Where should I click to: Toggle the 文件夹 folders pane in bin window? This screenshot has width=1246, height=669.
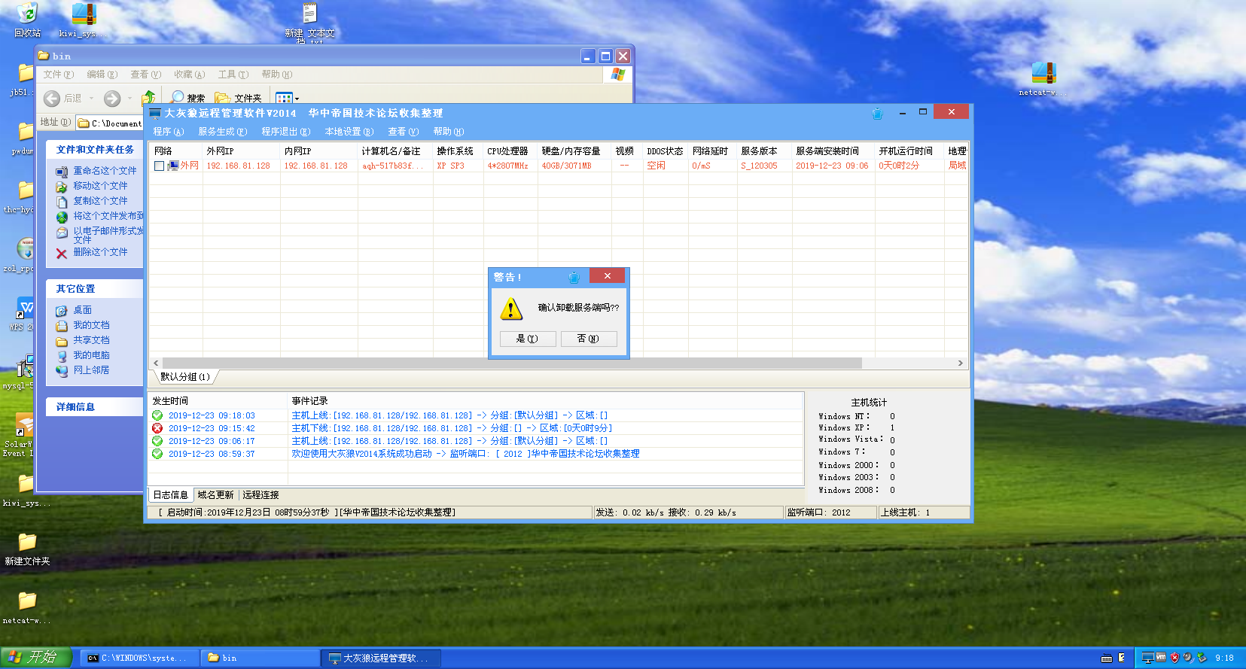[x=239, y=98]
